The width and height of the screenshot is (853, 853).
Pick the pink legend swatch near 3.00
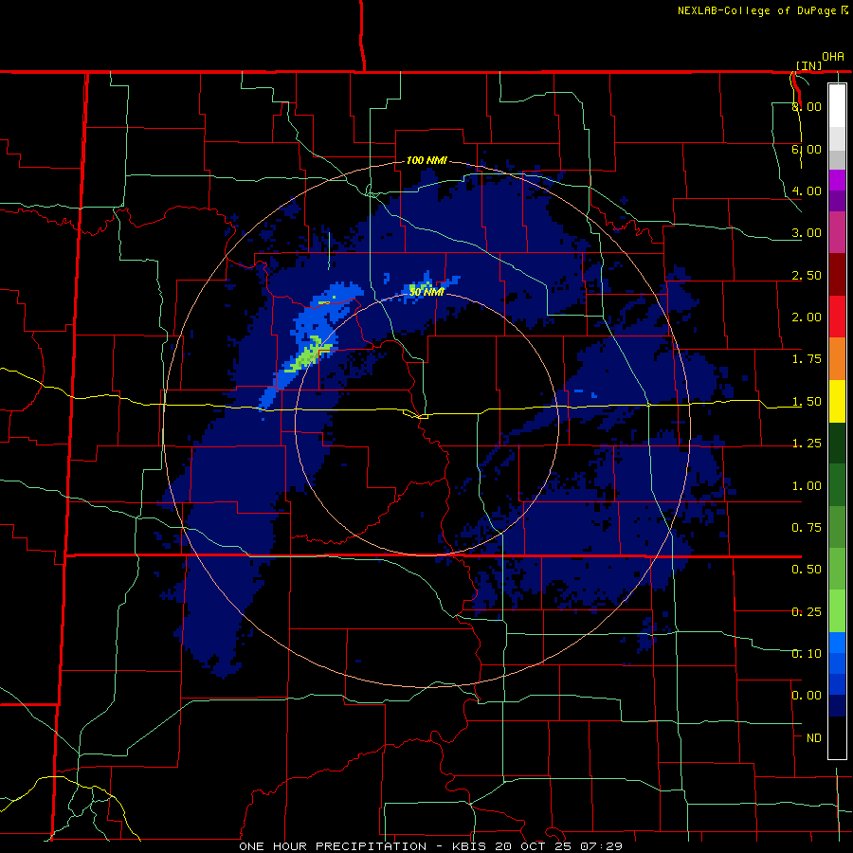tap(837, 232)
